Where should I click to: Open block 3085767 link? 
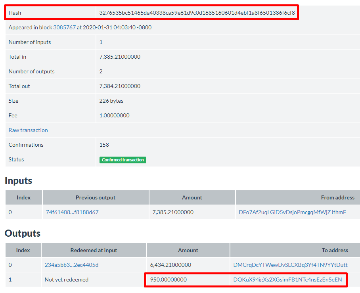pos(64,27)
